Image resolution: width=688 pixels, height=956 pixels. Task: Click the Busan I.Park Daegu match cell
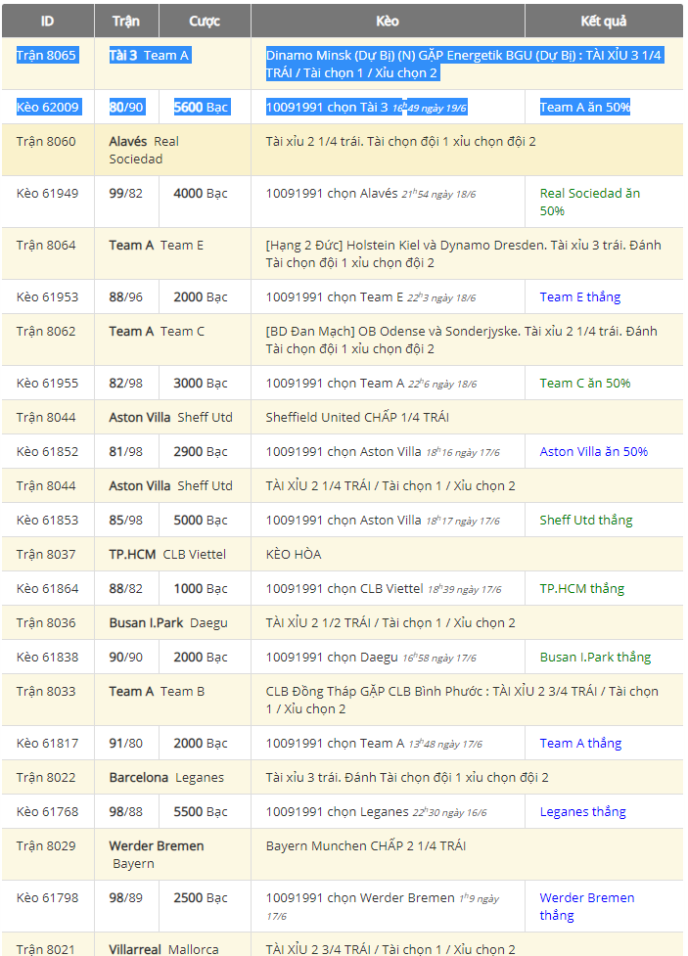tap(167, 622)
